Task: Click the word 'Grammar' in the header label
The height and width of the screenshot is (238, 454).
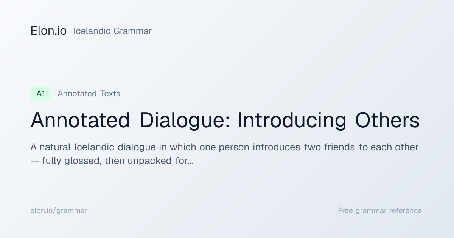Action: tap(132, 31)
